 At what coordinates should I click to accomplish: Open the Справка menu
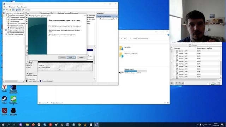coord(24,7)
